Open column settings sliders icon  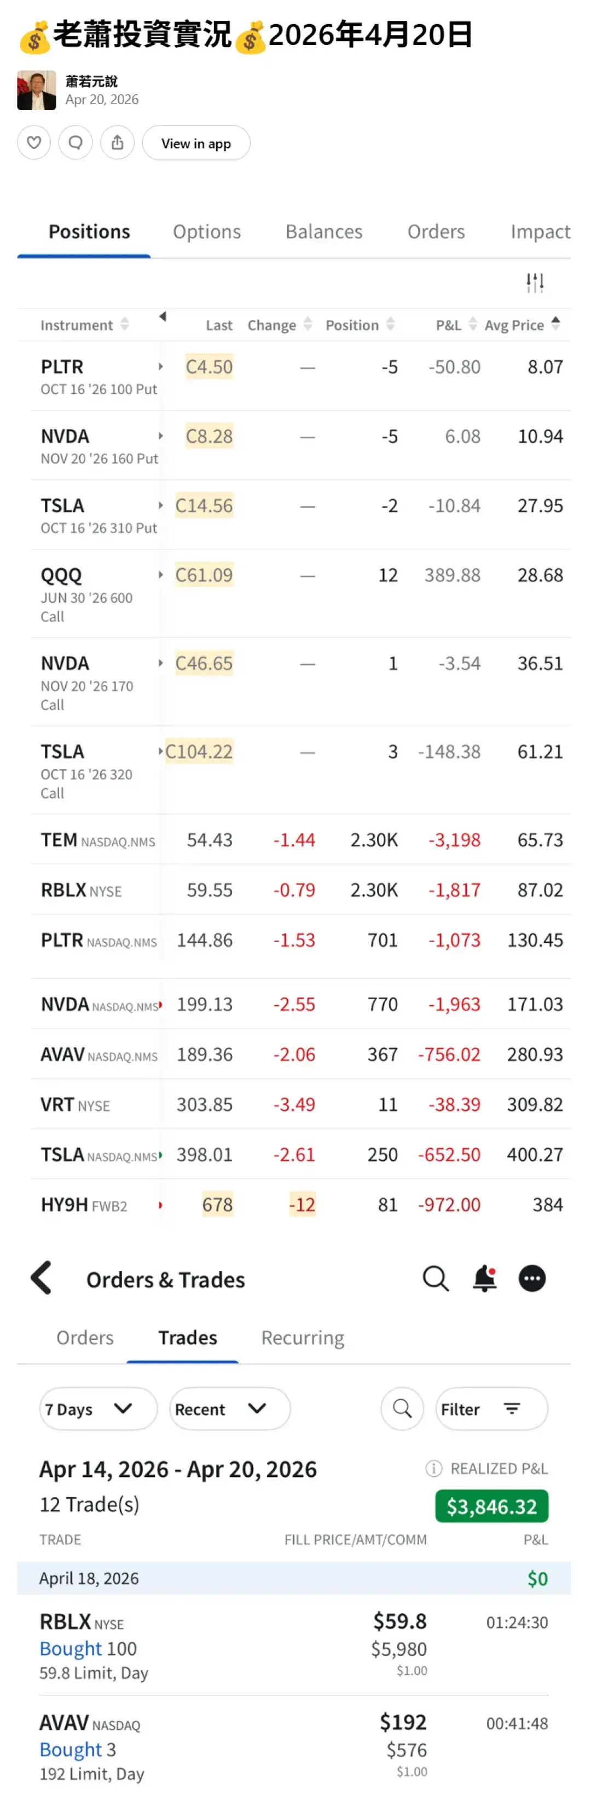(535, 283)
